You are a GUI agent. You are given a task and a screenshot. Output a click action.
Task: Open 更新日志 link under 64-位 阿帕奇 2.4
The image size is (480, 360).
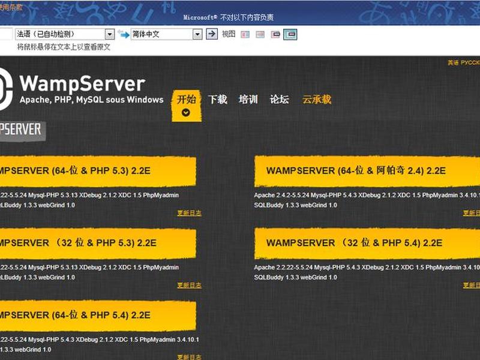[x=472, y=213]
